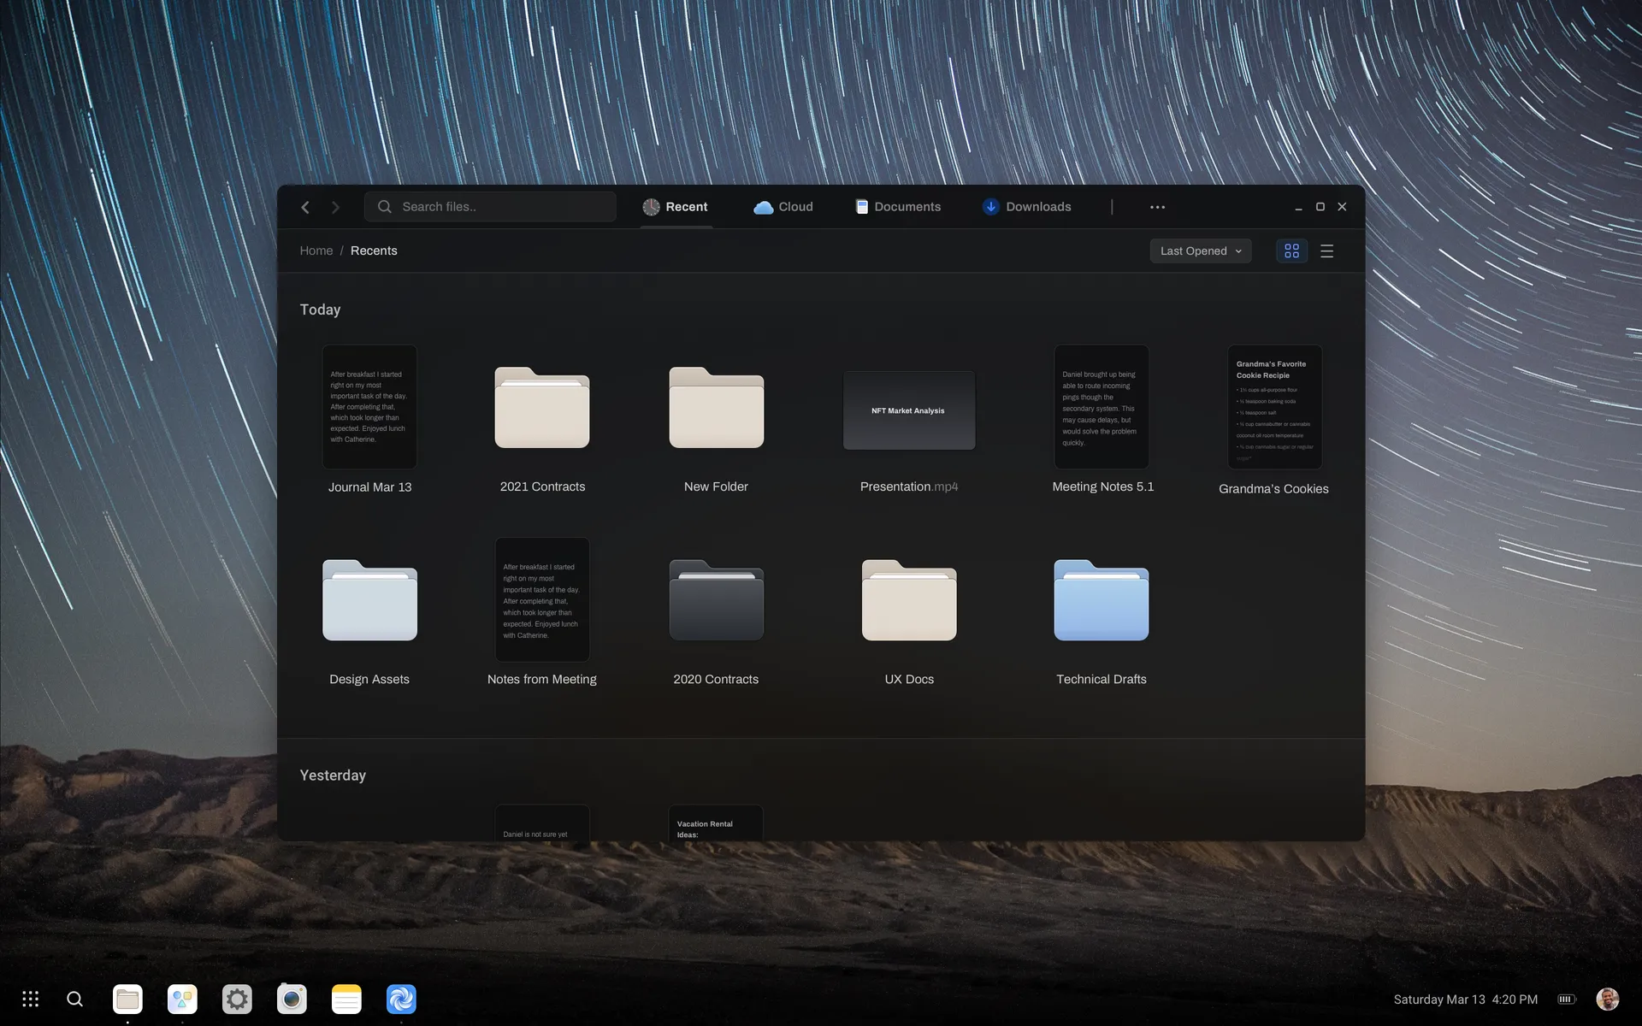Screen dimensions: 1642x1026
Task: Launch the Settings gear app in dock
Action: click(237, 999)
